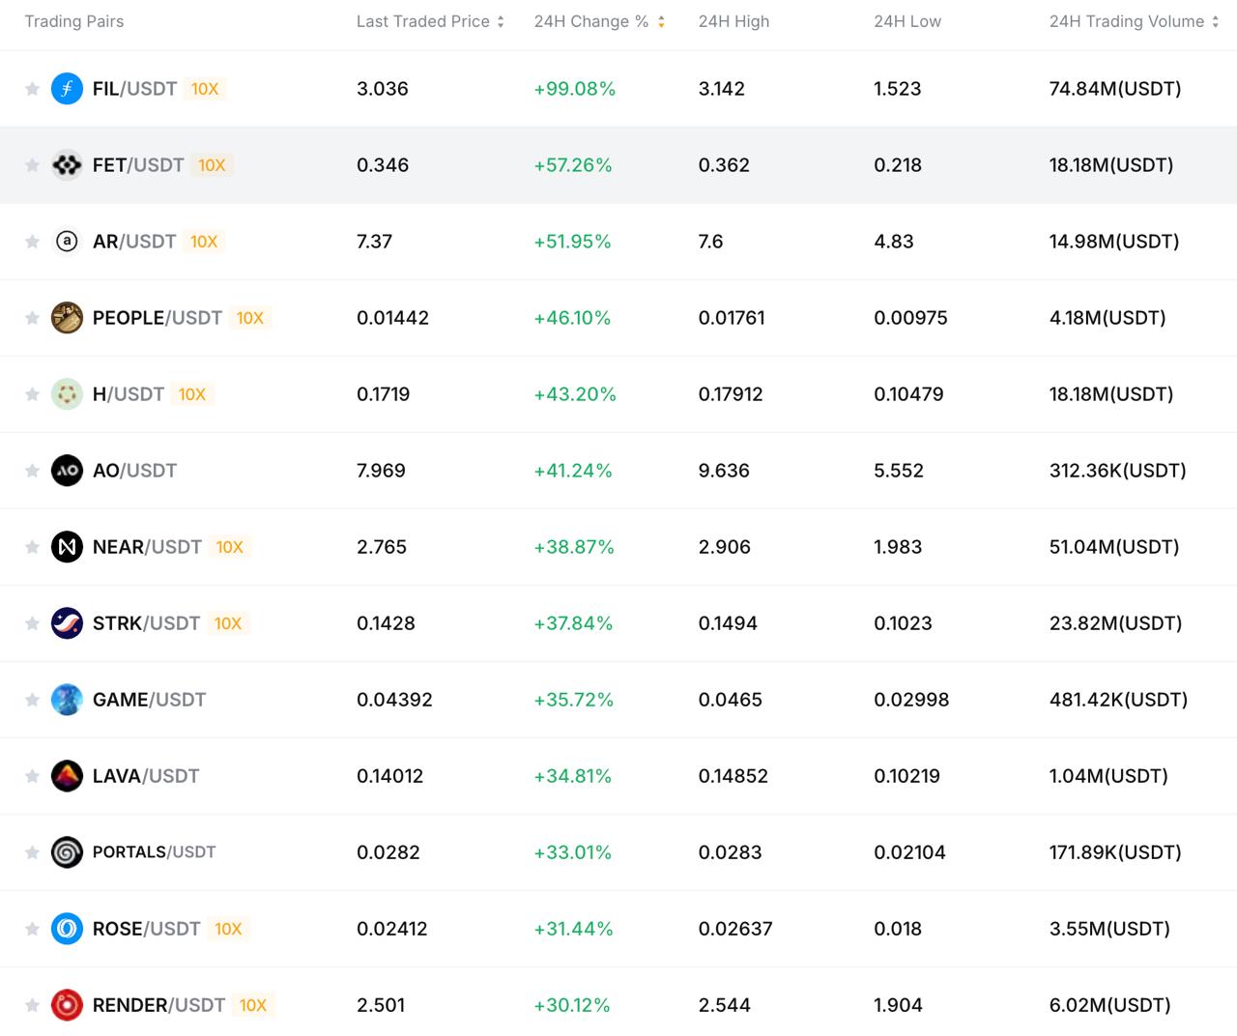Viewport: 1237px width, 1036px height.
Task: Click the 10X leverage badge for H/USDT
Action: 192,394
